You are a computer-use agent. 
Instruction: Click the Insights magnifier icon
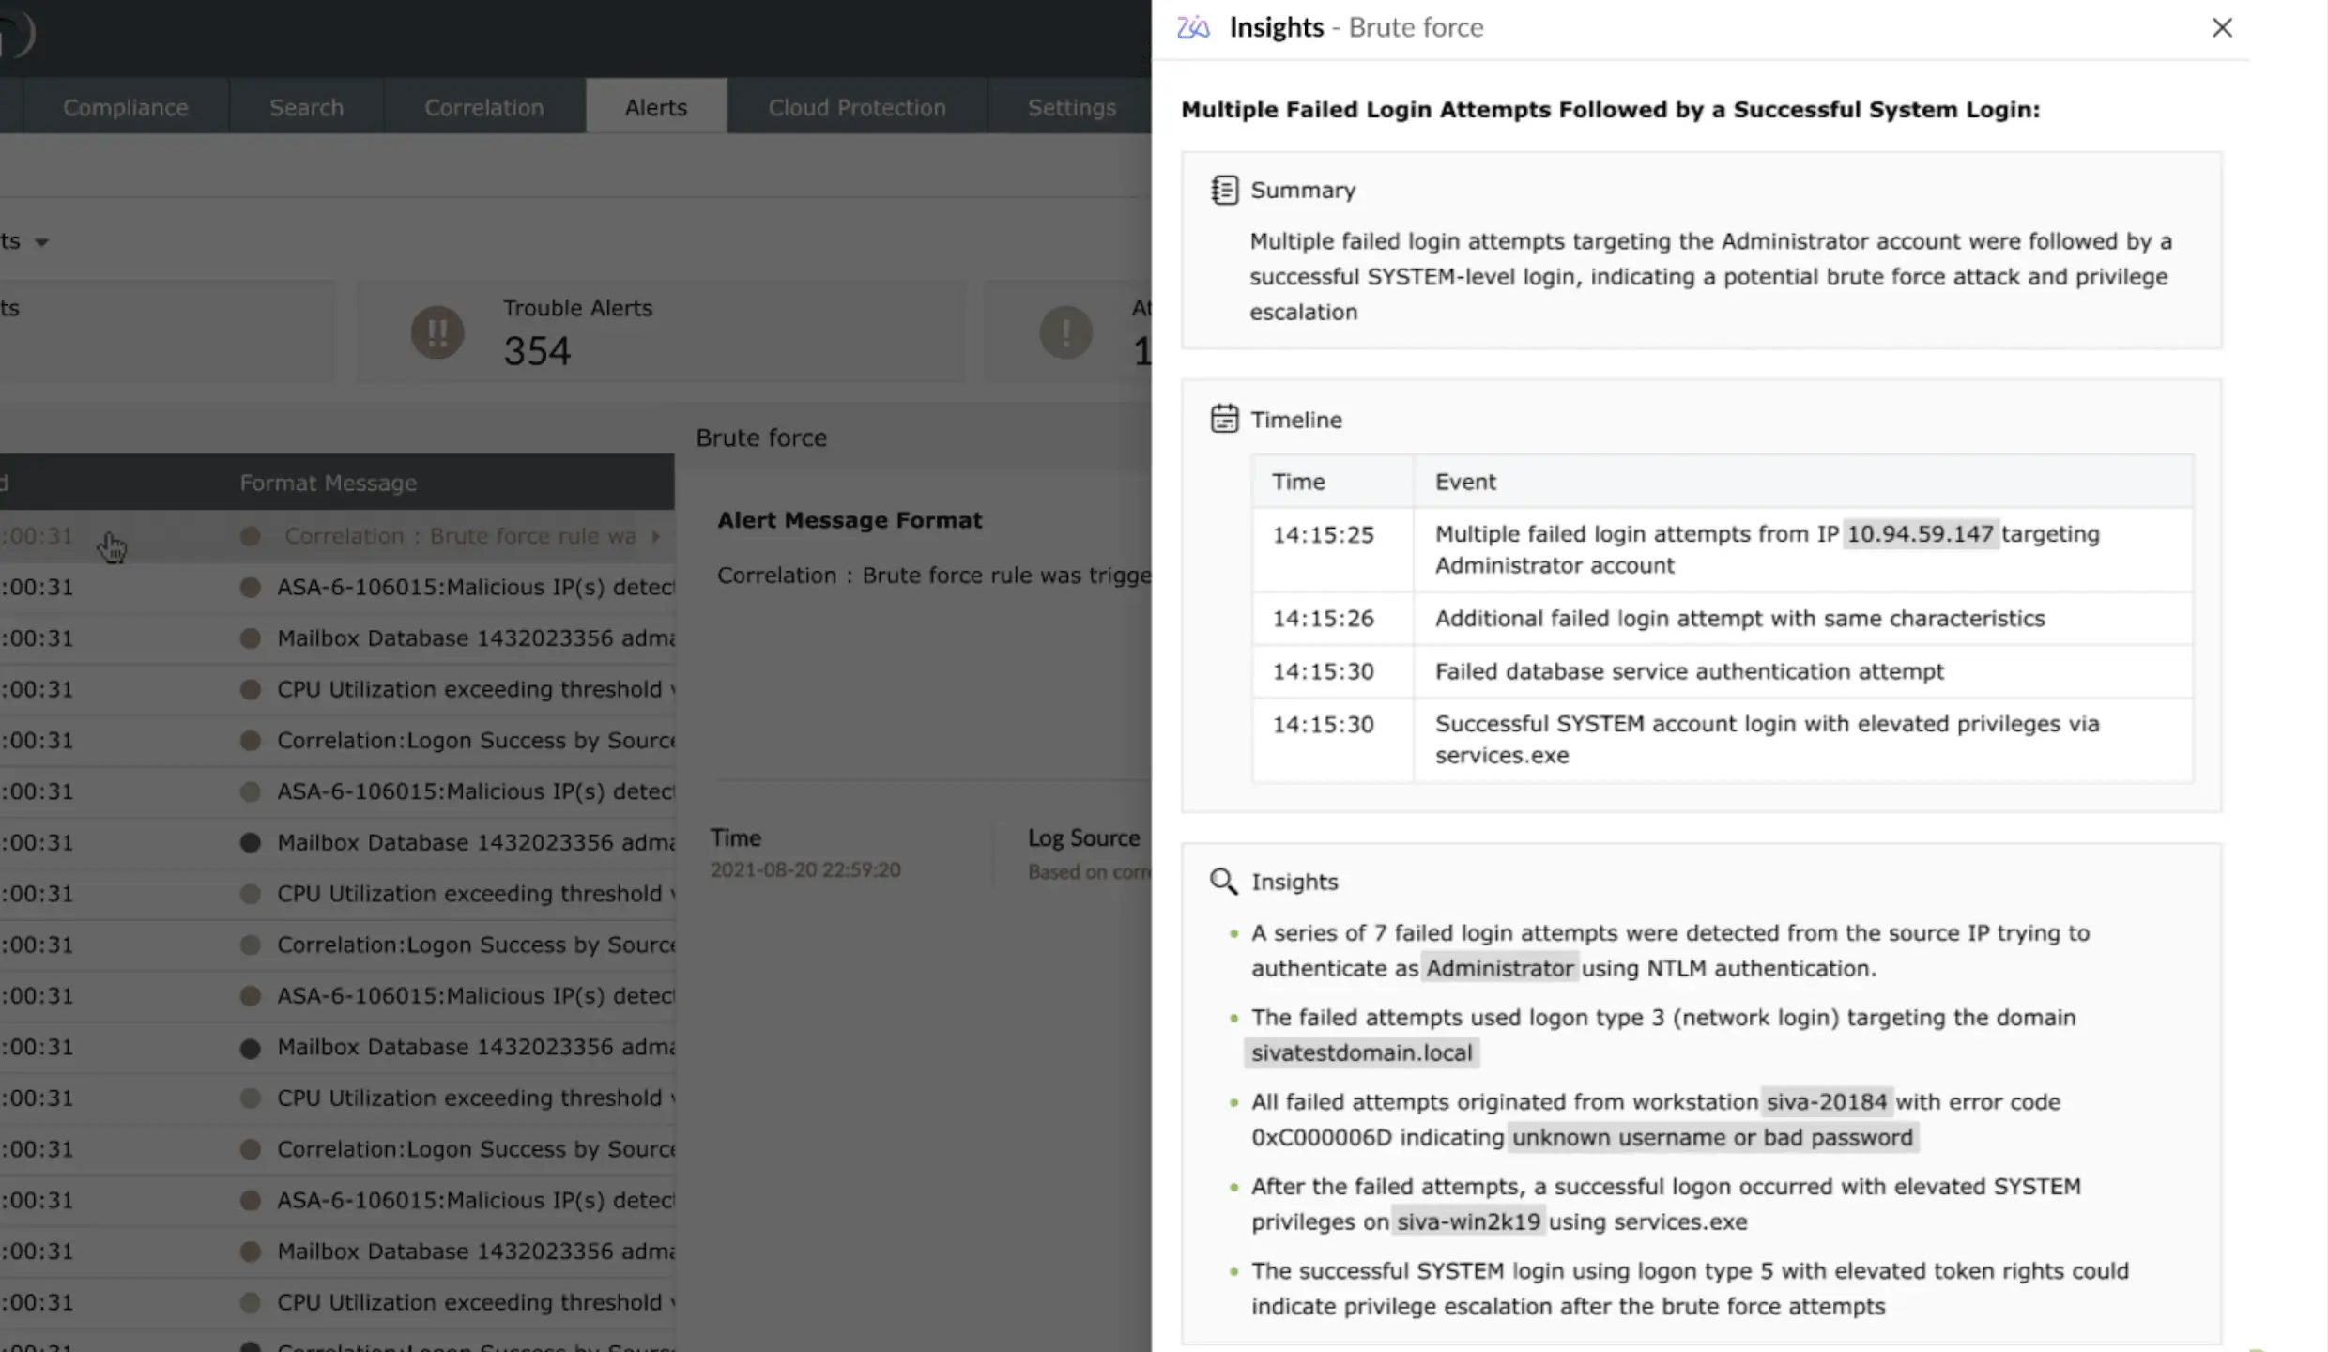click(x=1223, y=881)
